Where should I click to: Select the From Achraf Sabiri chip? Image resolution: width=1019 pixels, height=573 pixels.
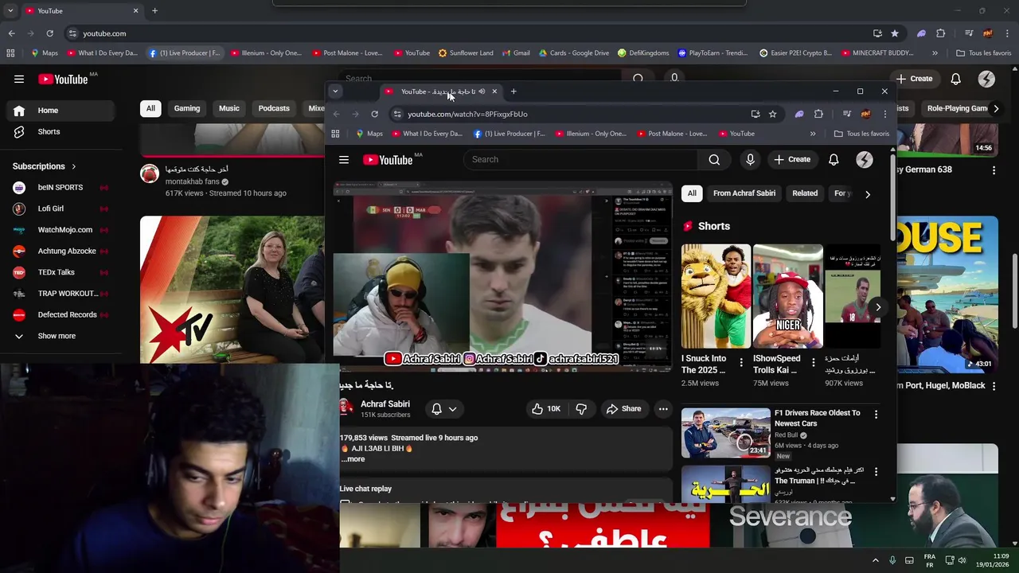[744, 193]
